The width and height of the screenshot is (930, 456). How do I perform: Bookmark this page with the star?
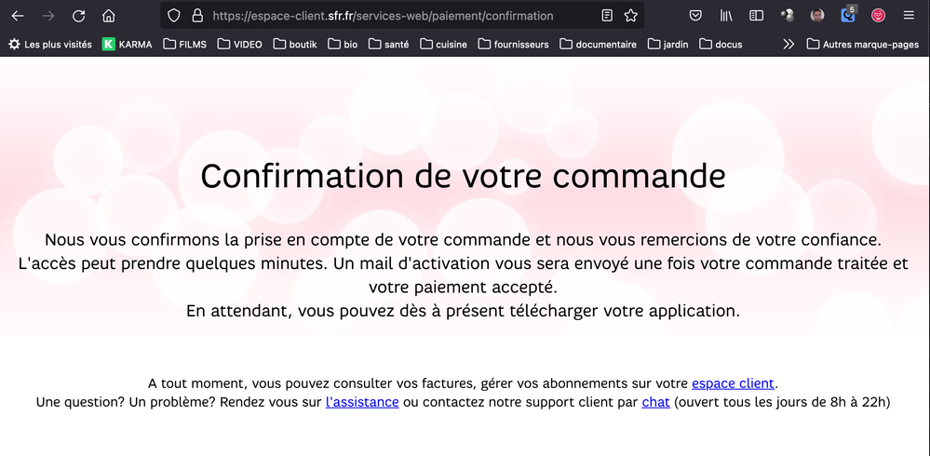coord(631,16)
